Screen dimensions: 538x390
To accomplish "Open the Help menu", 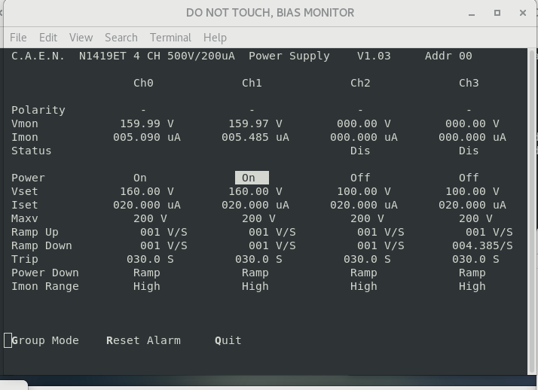I will 215,38.
